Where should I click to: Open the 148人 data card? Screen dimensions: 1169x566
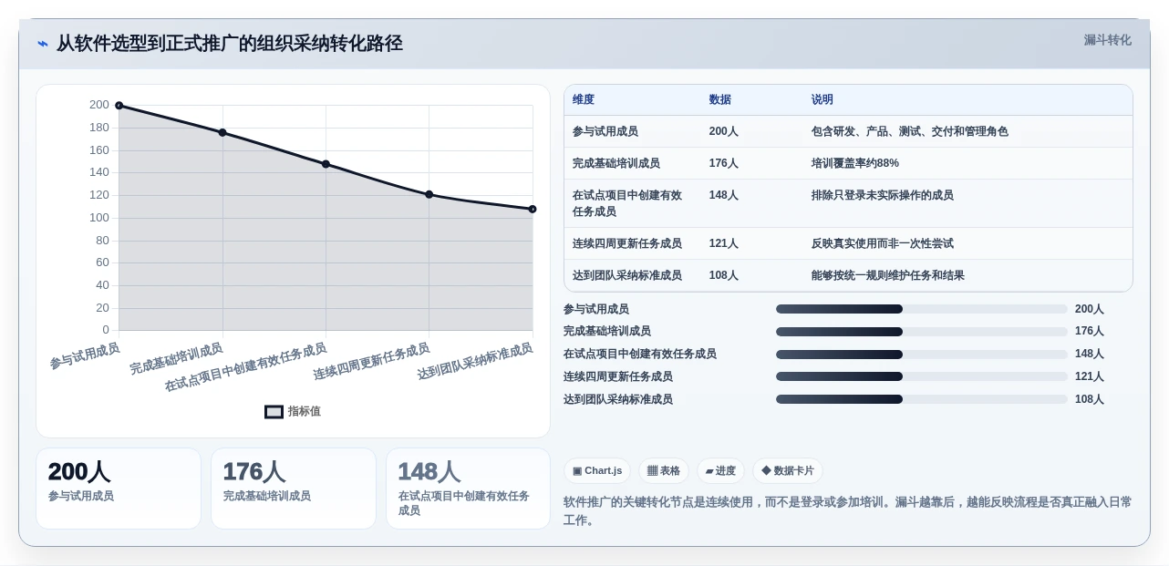(468, 489)
